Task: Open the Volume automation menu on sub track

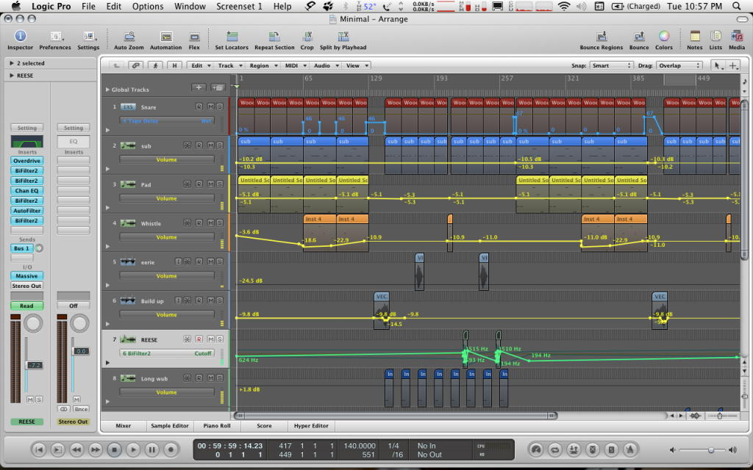Action: point(167,159)
